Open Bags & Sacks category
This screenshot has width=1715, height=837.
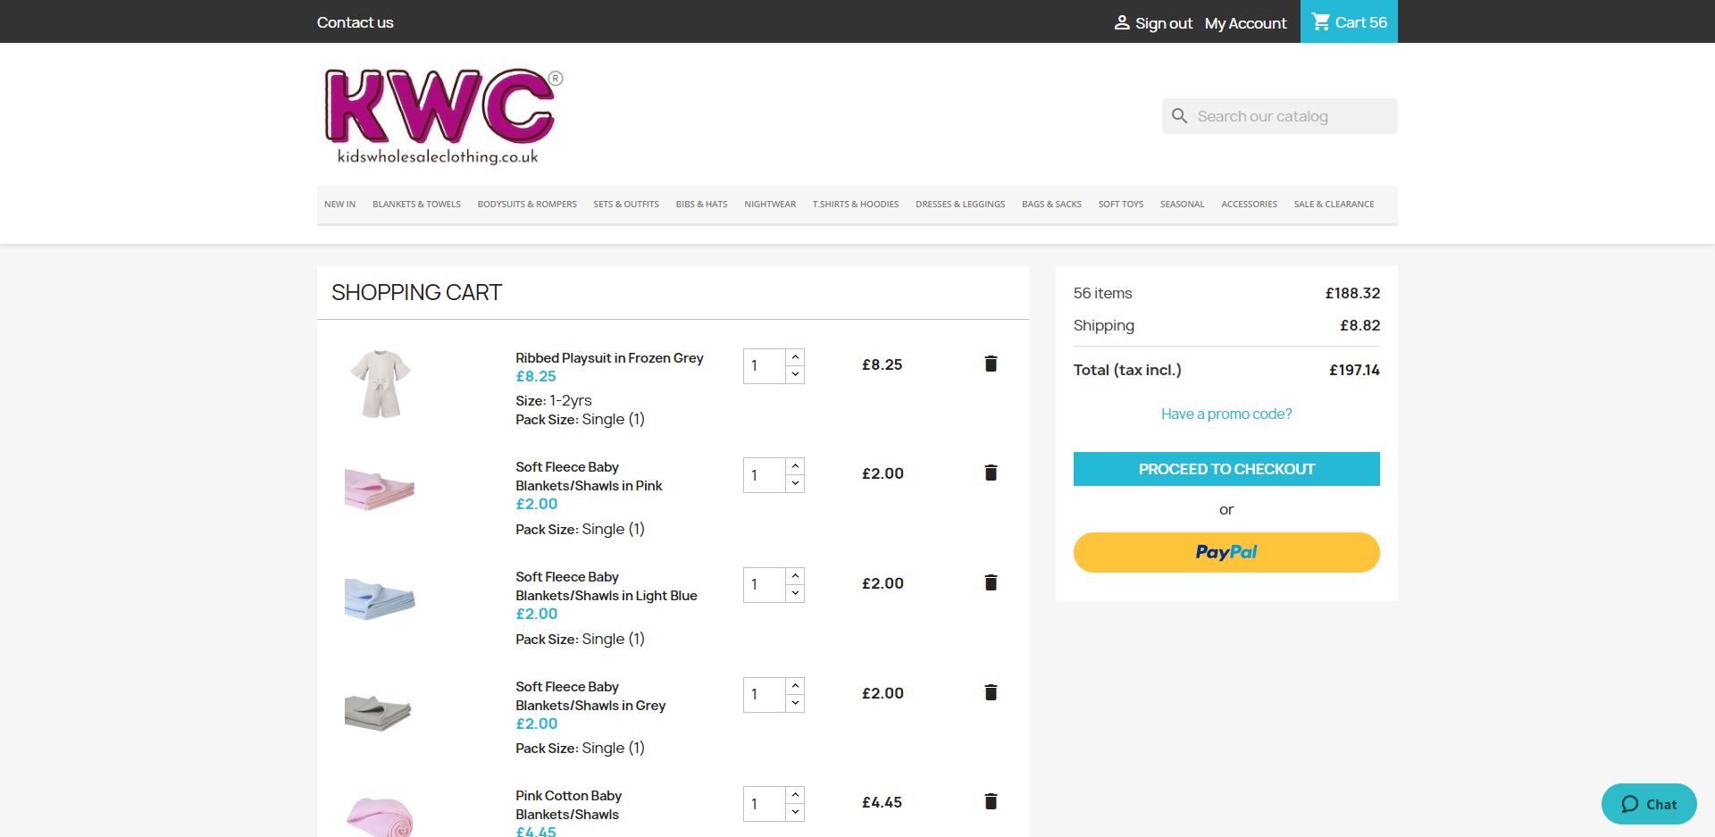click(1051, 205)
